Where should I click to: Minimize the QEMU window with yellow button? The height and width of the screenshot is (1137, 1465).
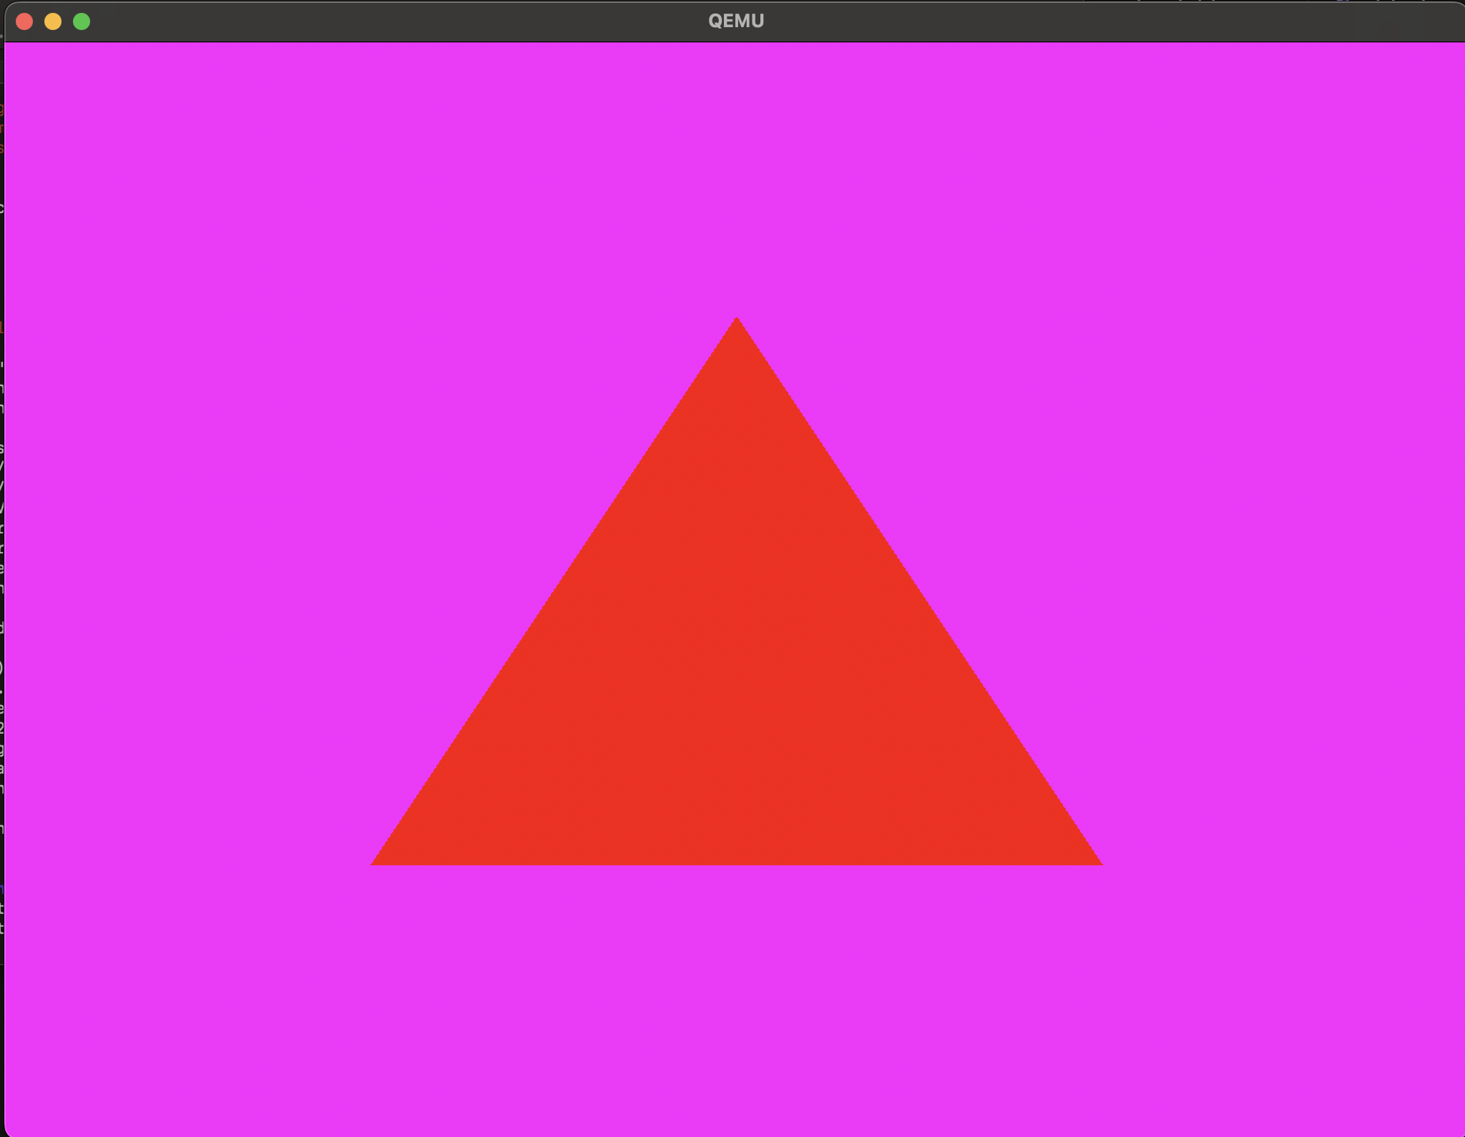[53, 21]
